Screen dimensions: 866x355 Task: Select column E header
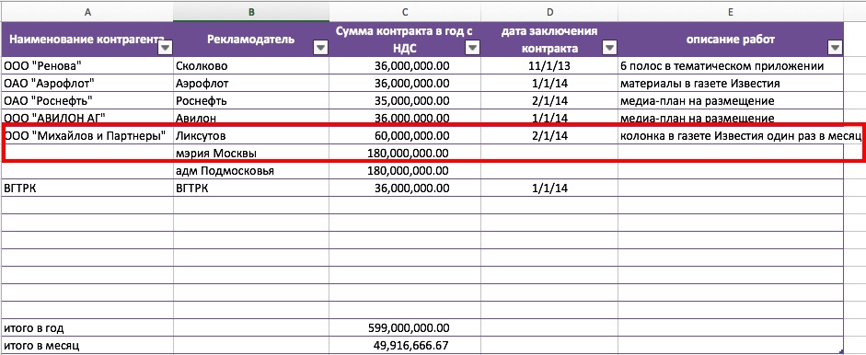731,12
